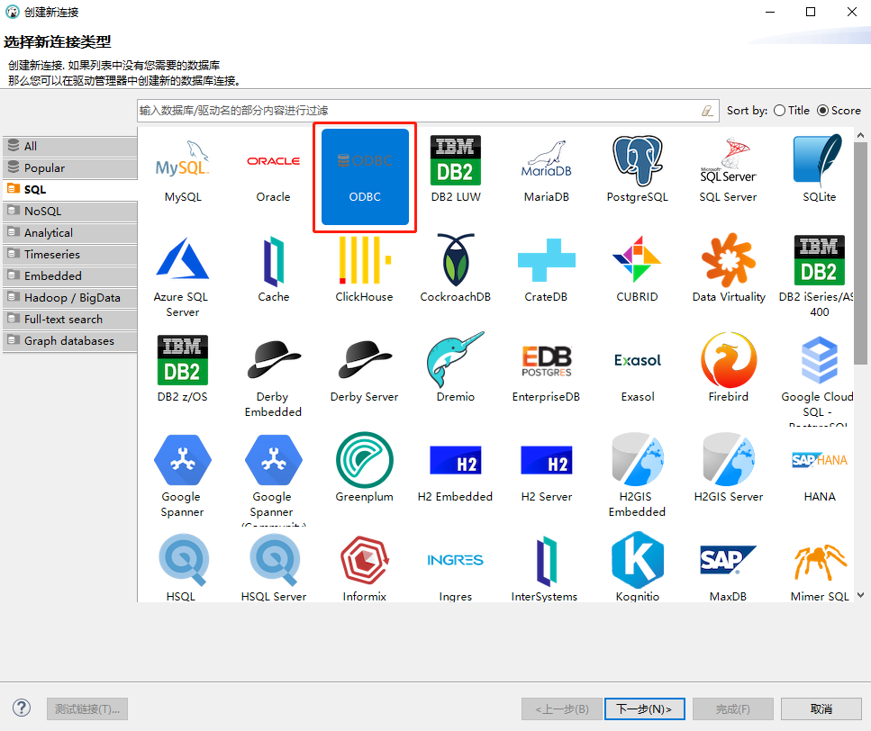Screen dimensions: 871x731
Task: Choose the Google Spanner icon
Action: tap(182, 460)
